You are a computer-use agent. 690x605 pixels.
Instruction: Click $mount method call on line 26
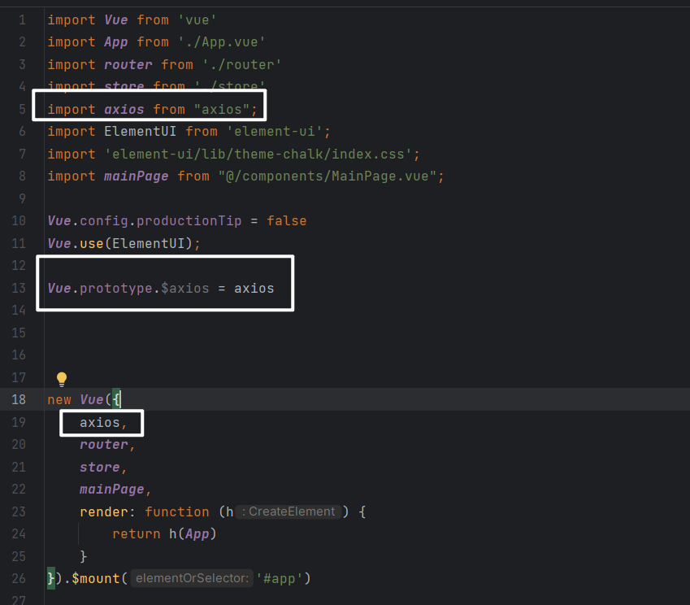(x=96, y=579)
